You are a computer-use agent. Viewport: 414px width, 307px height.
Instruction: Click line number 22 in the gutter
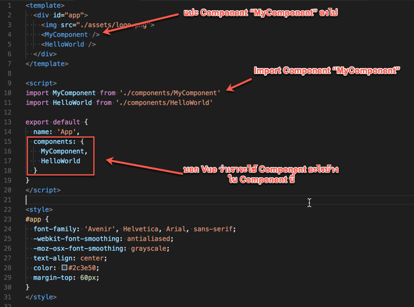[8, 209]
